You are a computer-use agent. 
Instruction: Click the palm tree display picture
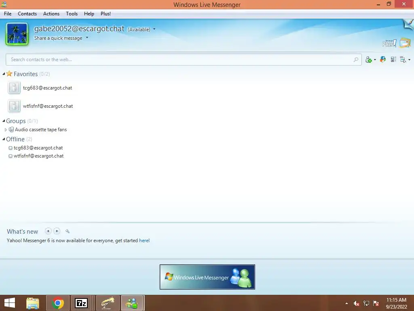(17, 34)
